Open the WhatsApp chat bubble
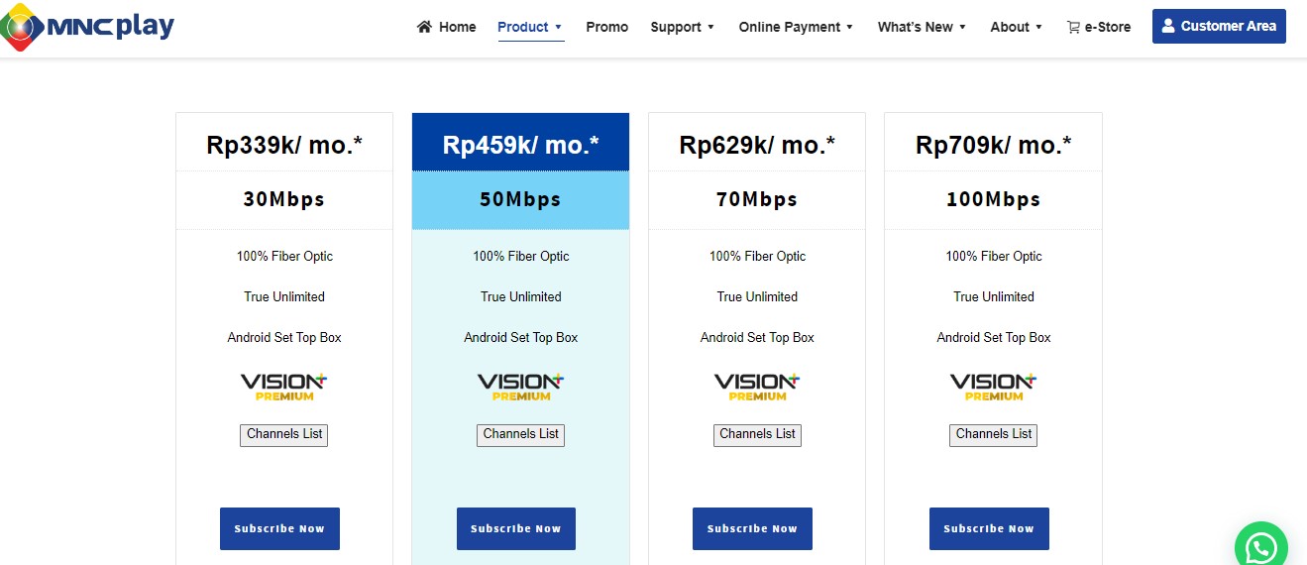 [x=1260, y=546]
